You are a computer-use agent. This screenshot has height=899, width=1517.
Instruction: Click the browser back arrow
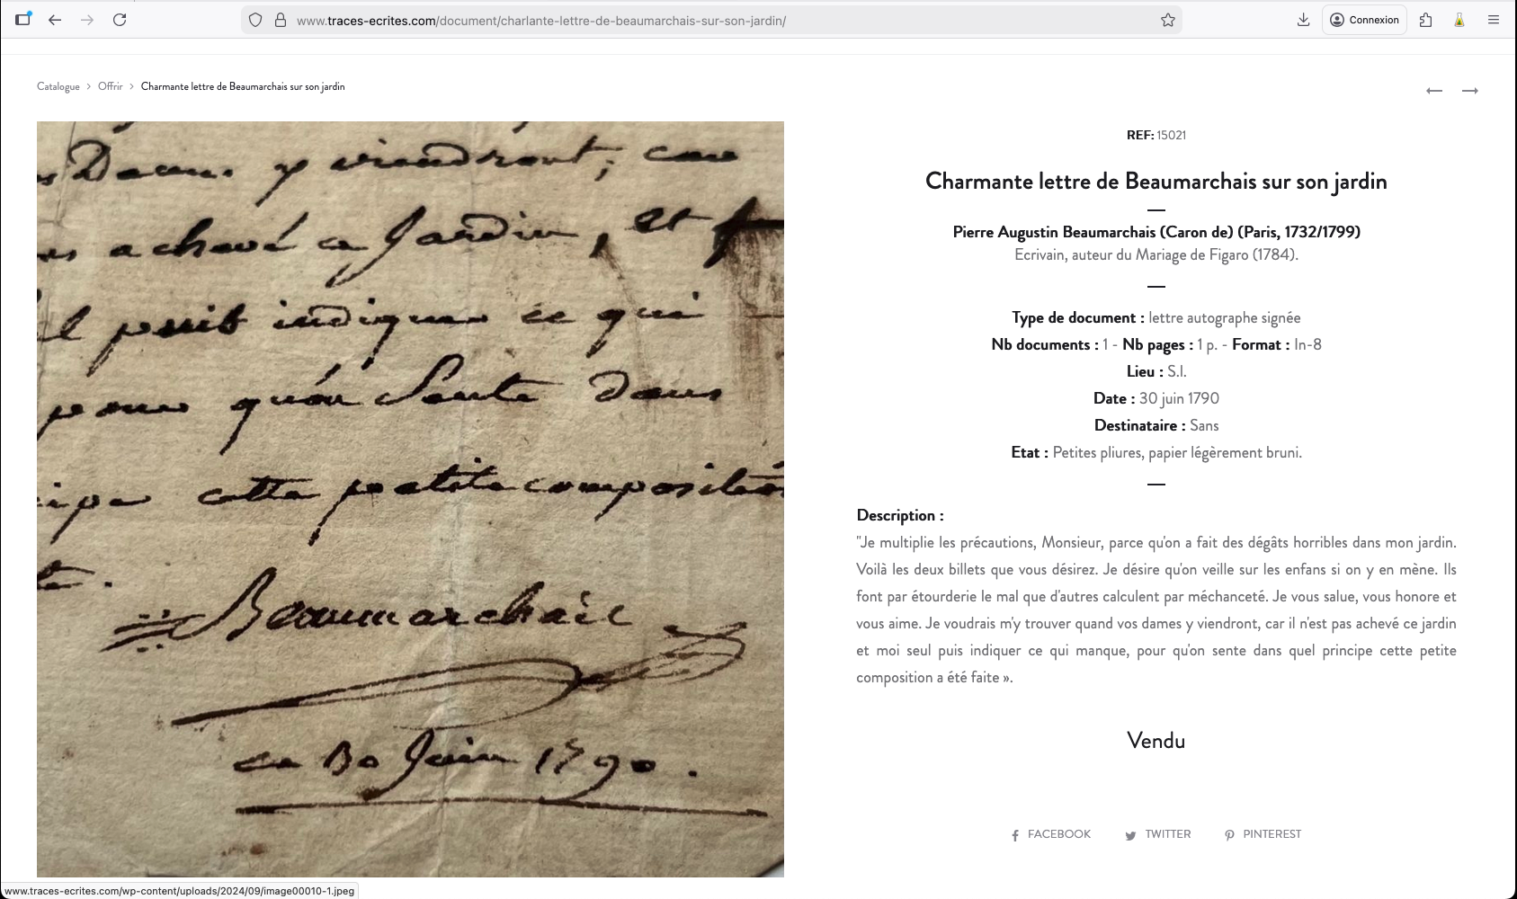[x=55, y=20]
